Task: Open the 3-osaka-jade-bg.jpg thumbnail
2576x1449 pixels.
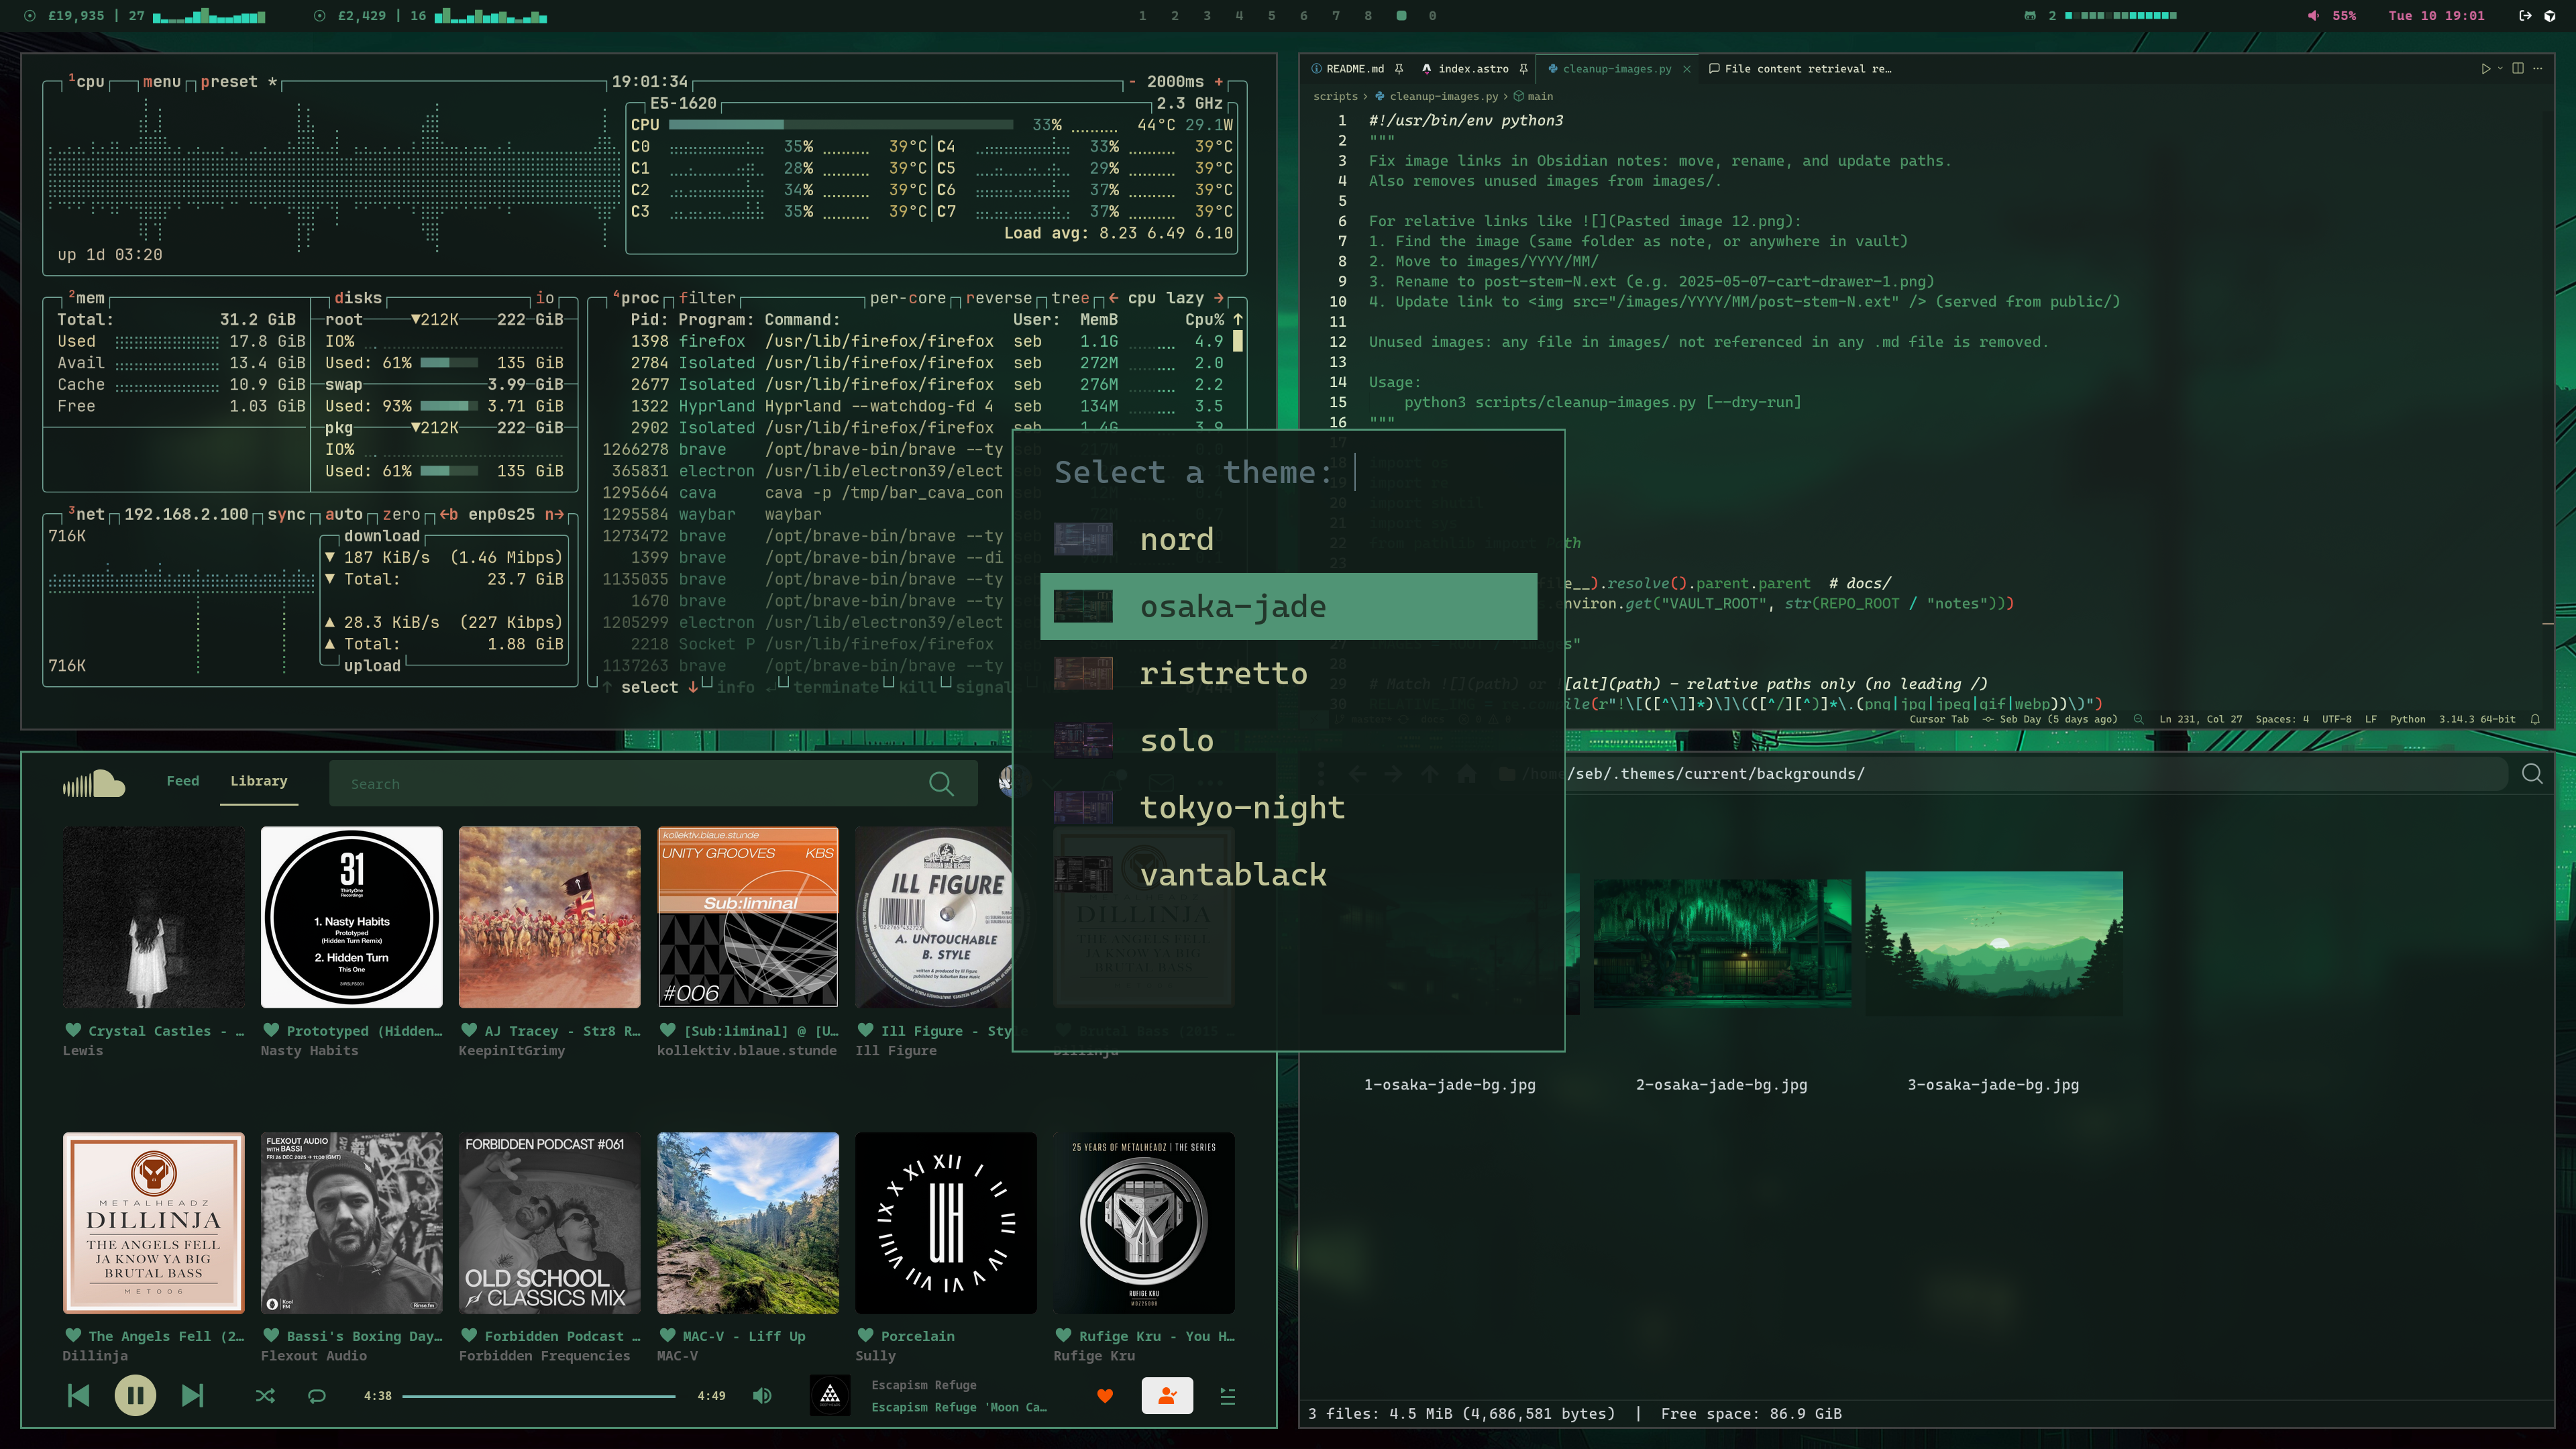Action: tap(1993, 943)
